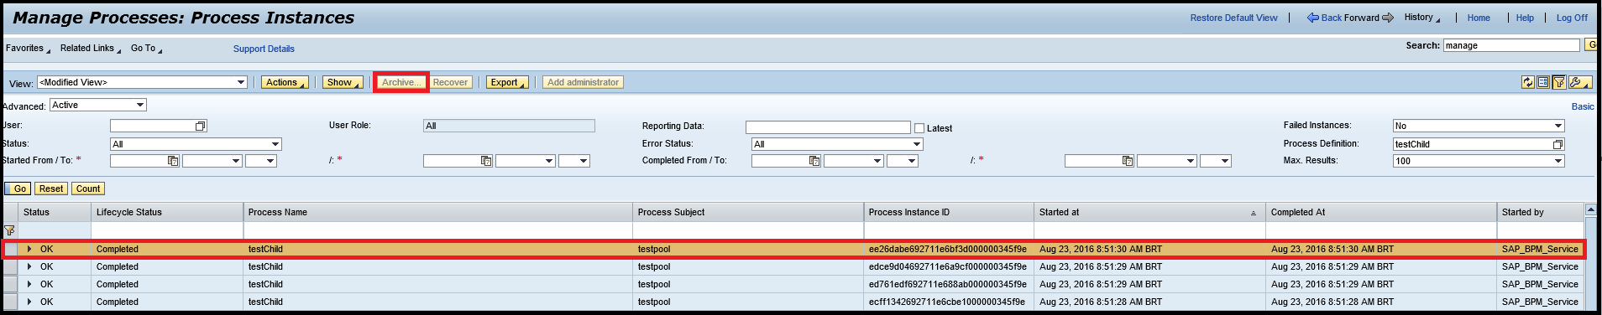The height and width of the screenshot is (315, 1602).
Task: Open the Go To menu
Action: tap(147, 49)
